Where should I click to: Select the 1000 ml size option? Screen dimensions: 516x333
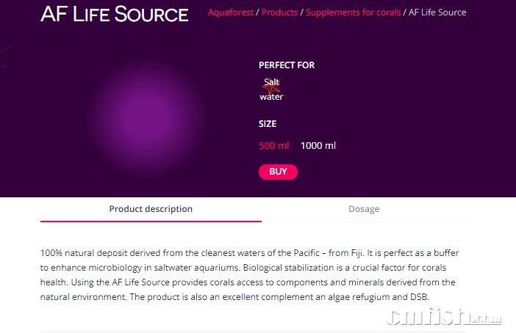point(318,146)
